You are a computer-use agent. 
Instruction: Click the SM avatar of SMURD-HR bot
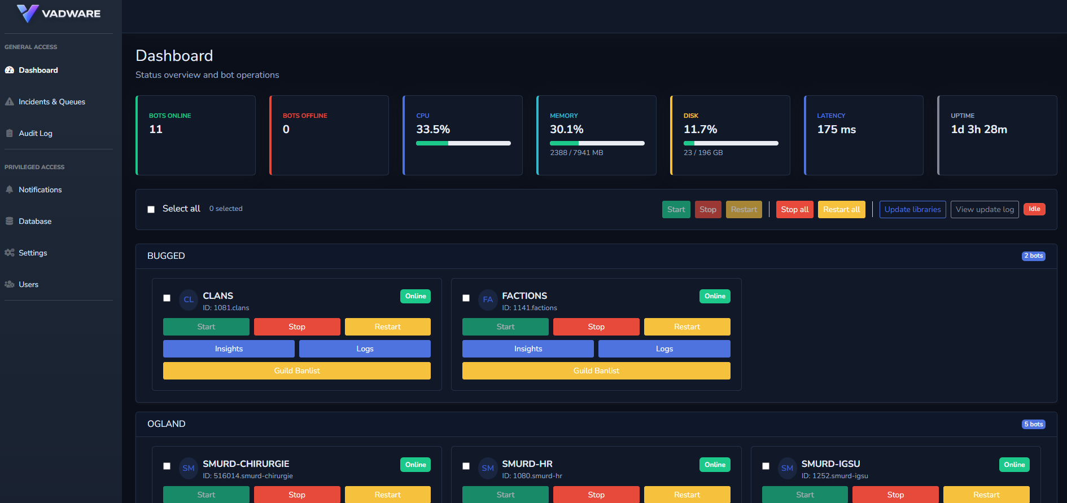(488, 468)
